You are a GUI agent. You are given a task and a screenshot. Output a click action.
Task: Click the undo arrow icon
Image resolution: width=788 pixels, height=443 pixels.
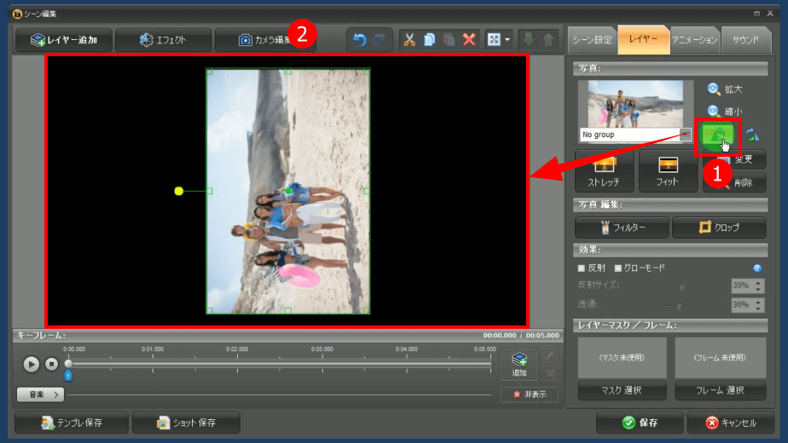click(x=359, y=39)
